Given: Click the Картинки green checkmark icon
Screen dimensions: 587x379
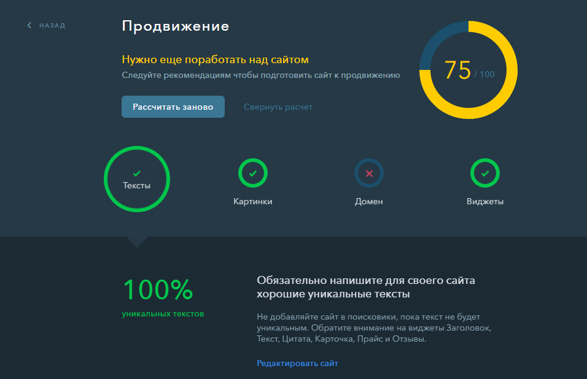Looking at the screenshot, I should (x=252, y=173).
